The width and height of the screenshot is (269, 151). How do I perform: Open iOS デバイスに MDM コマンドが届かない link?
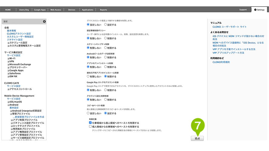click(238, 38)
